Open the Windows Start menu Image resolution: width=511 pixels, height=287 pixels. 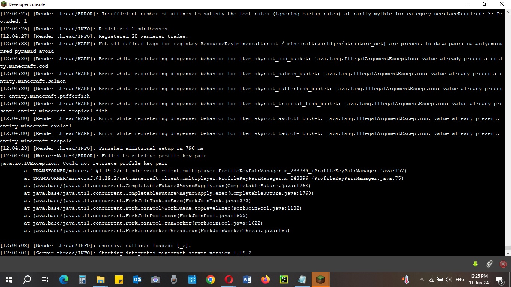9,280
